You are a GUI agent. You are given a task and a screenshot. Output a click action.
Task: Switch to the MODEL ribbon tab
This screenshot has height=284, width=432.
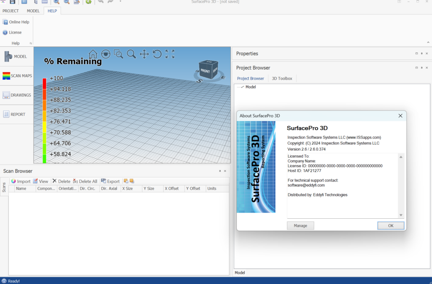point(33,11)
